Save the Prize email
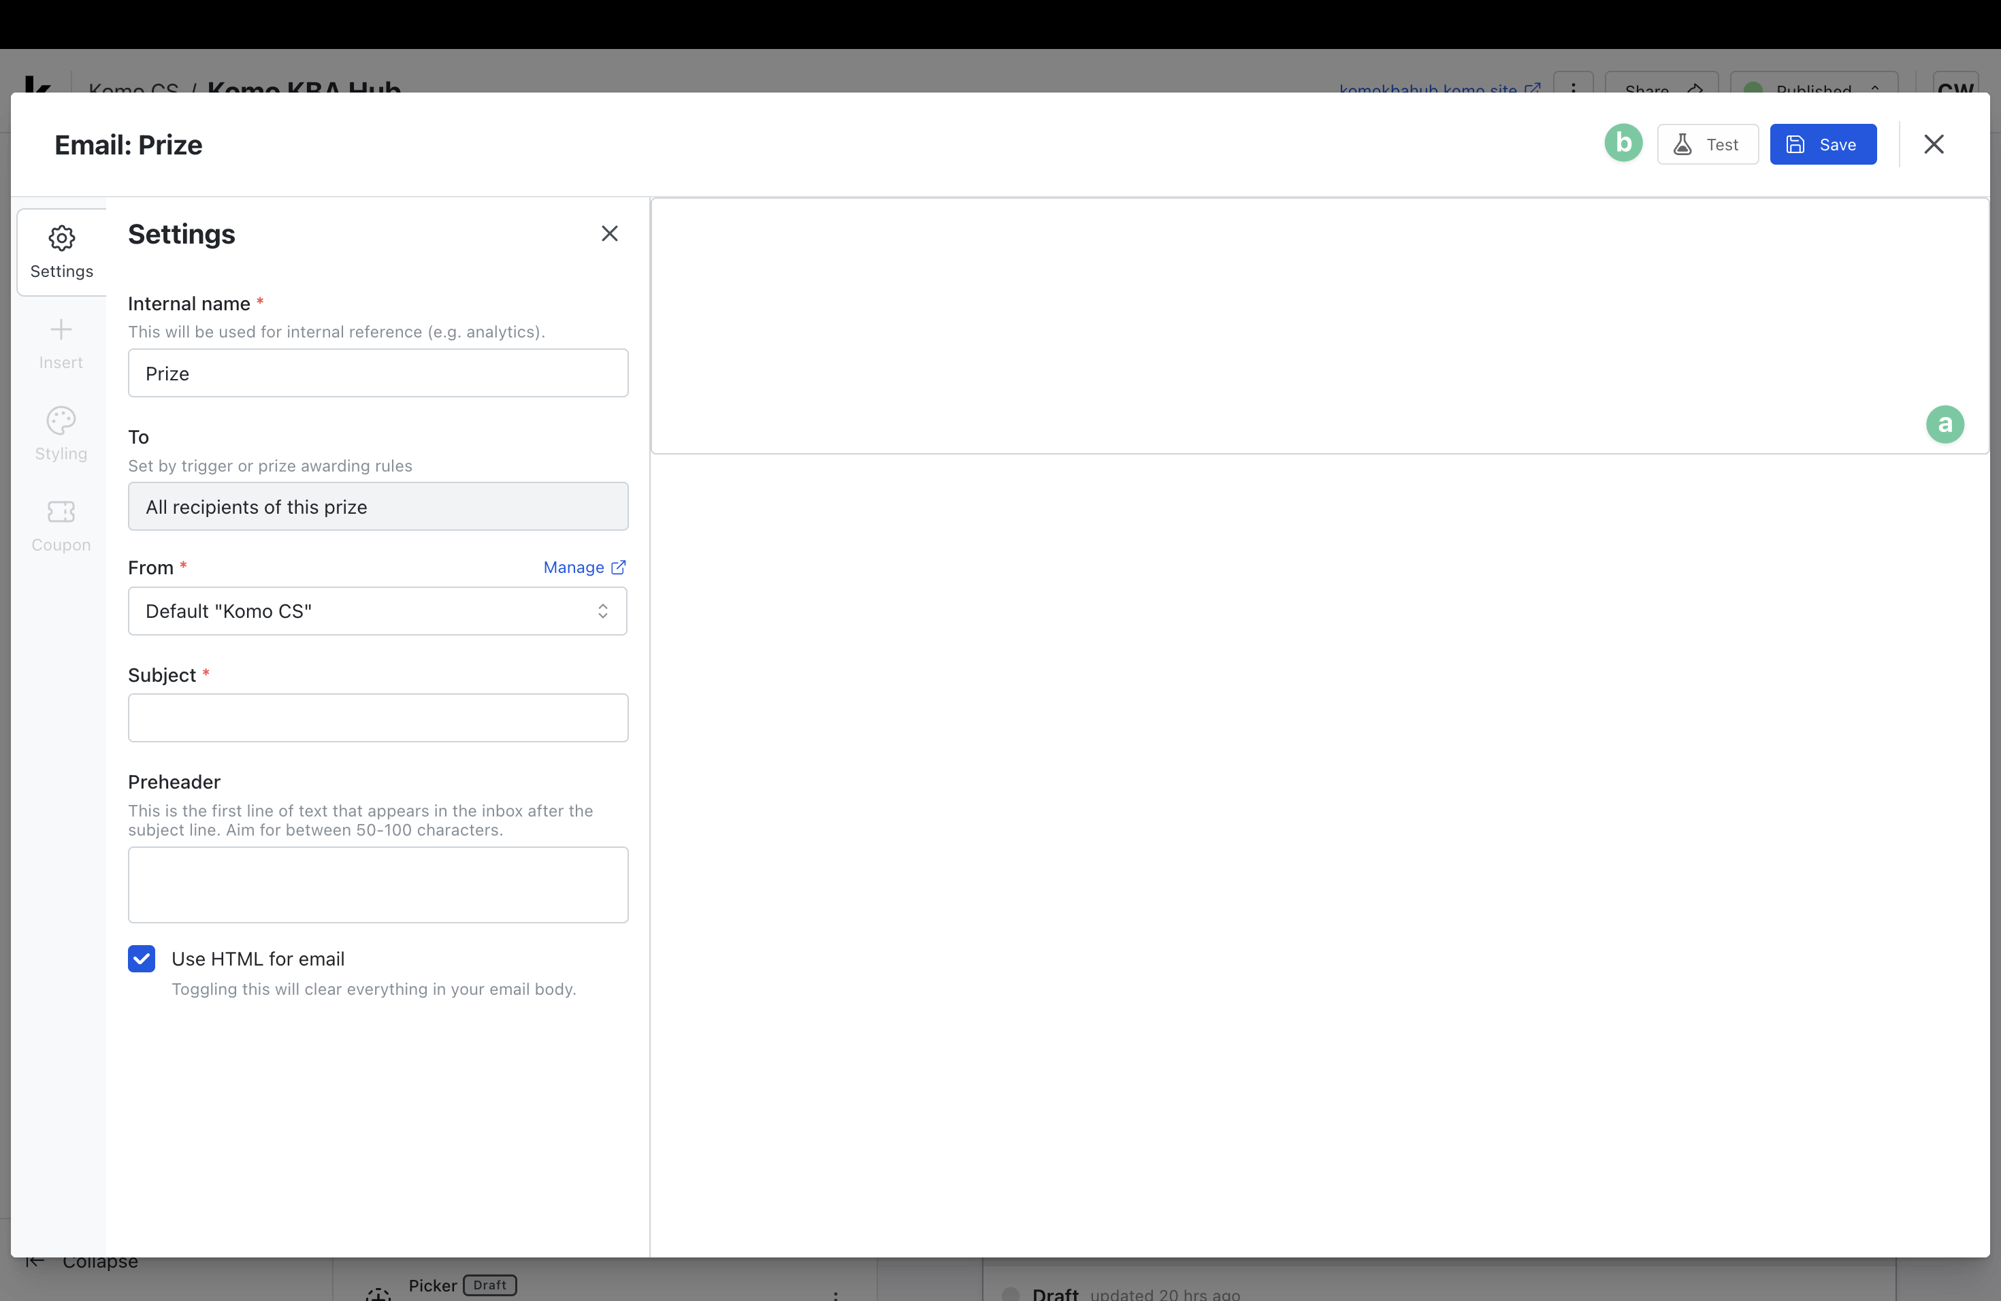 [x=1822, y=144]
